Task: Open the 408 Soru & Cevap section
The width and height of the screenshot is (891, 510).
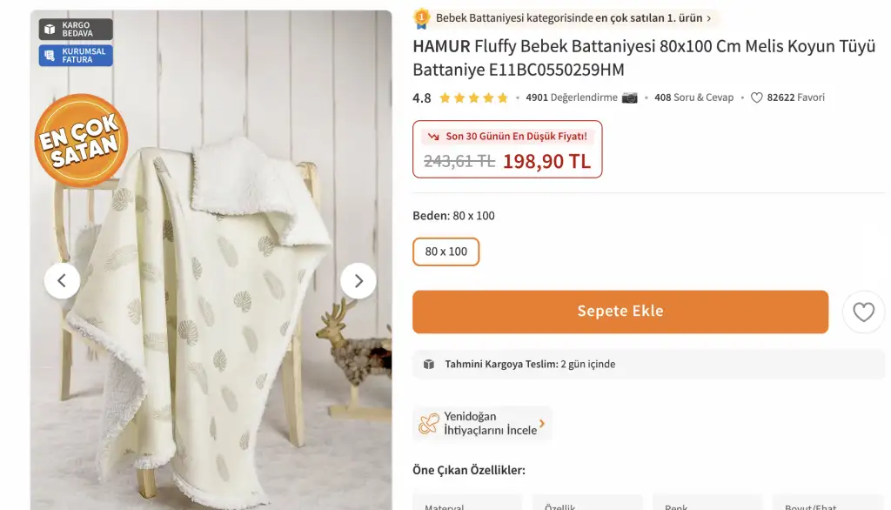Action: coord(693,97)
